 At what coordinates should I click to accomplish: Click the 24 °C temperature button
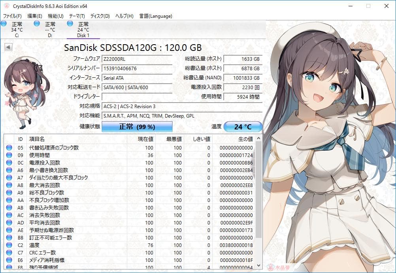click(x=243, y=126)
